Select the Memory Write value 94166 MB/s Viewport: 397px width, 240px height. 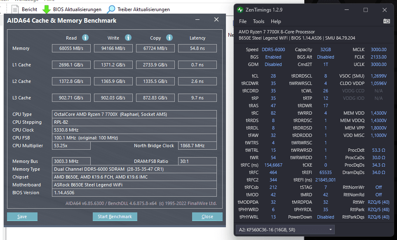(x=113, y=48)
